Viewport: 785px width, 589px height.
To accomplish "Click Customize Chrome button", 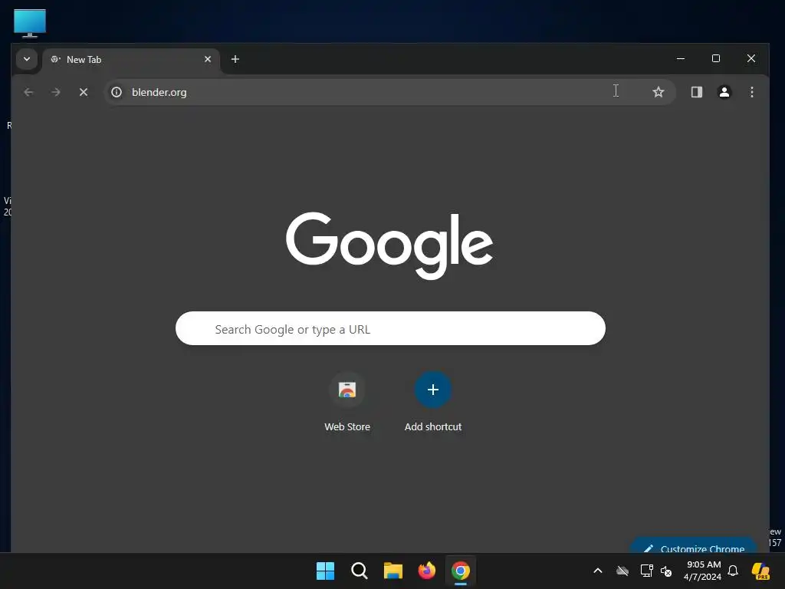I will pos(695,547).
